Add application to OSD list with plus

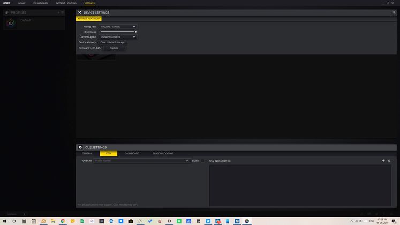(383, 161)
